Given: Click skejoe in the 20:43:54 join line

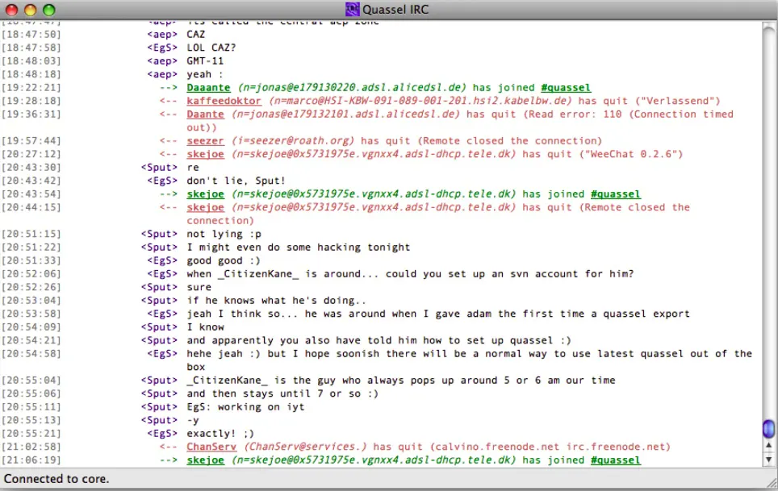Looking at the screenshot, I should click(206, 194).
